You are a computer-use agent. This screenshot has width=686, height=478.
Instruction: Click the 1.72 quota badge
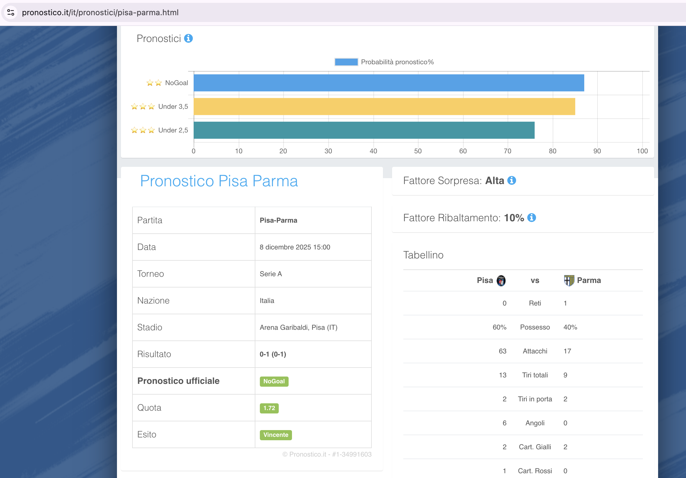269,408
